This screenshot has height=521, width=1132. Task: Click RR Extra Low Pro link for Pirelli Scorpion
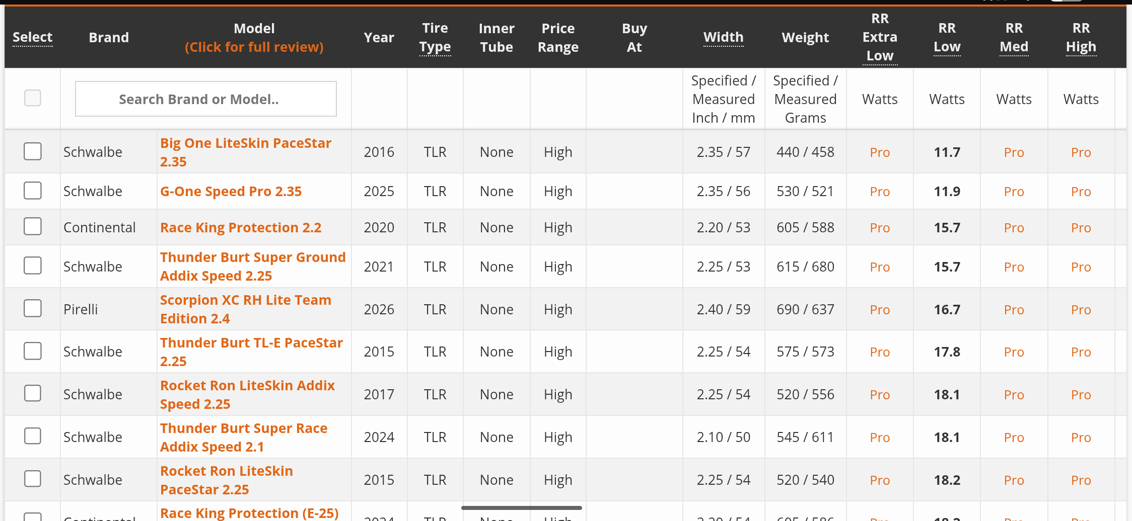pos(880,310)
